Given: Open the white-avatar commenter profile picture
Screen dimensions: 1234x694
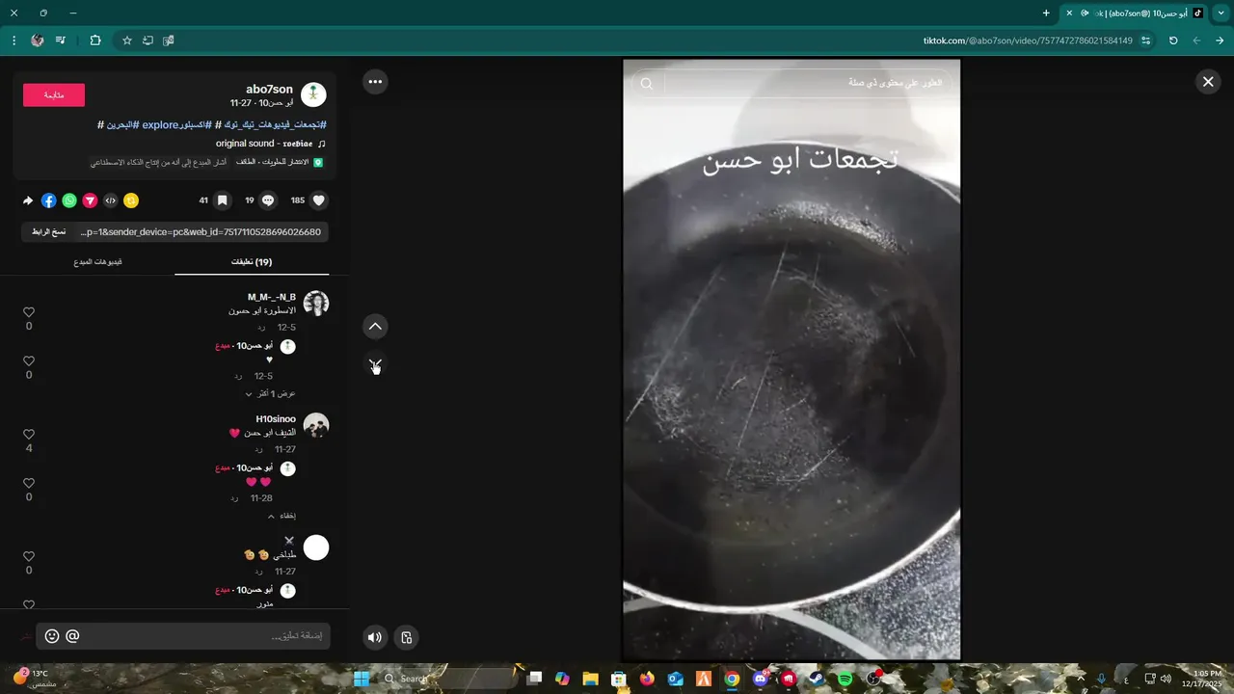Looking at the screenshot, I should [x=316, y=547].
